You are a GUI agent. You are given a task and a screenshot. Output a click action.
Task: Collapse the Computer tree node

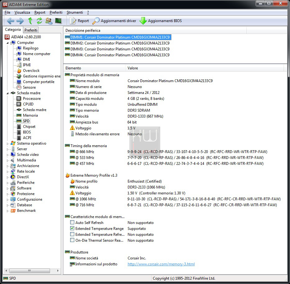[x=7, y=43]
